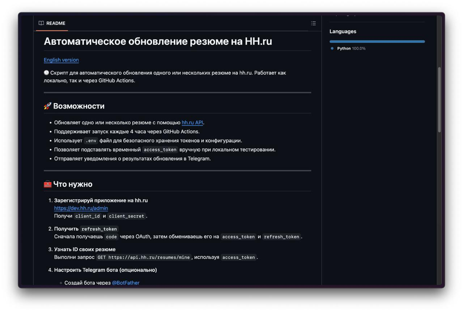The height and width of the screenshot is (312, 463).
Task: Click the heading 'Автоматическое обновление резюме на HH.ru'
Action: [x=158, y=41]
